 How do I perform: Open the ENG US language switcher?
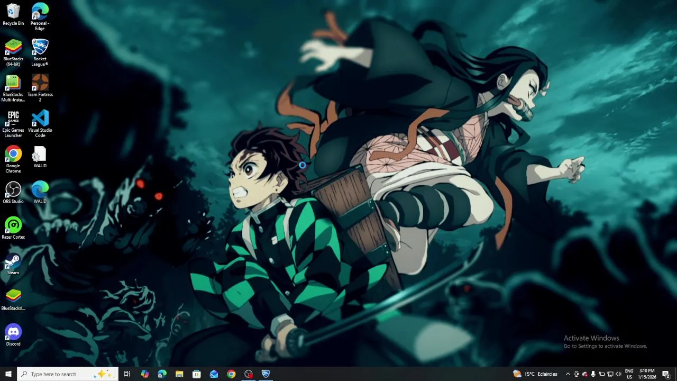point(629,374)
